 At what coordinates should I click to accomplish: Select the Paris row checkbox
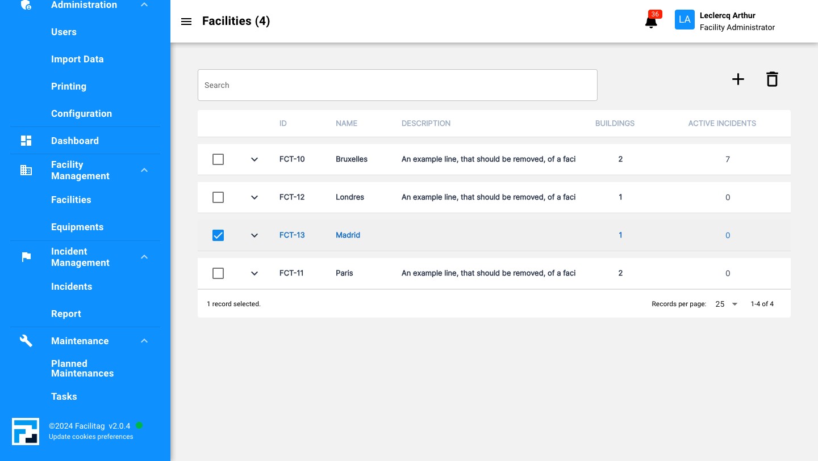pyautogui.click(x=218, y=273)
